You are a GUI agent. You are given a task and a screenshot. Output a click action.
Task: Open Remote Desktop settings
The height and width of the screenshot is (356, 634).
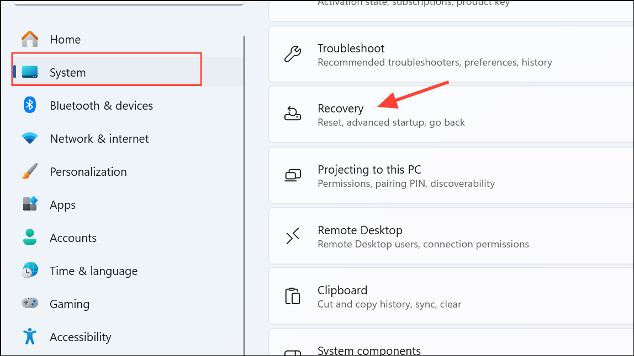451,236
